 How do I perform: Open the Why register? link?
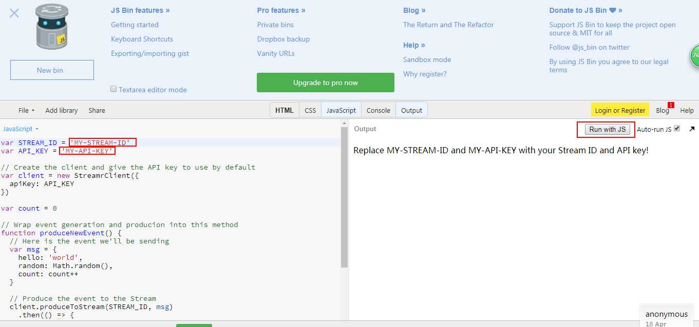(425, 74)
